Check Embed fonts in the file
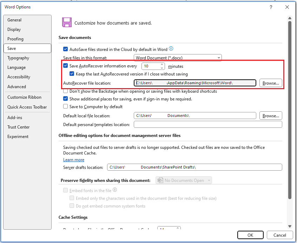297x243 pixels. 65,190
